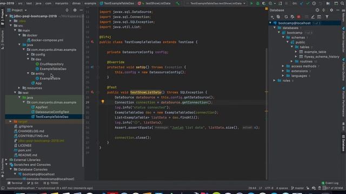The image size is (346, 194).
Task: Click the maryanto breadcrumb
Action: [62, 3]
